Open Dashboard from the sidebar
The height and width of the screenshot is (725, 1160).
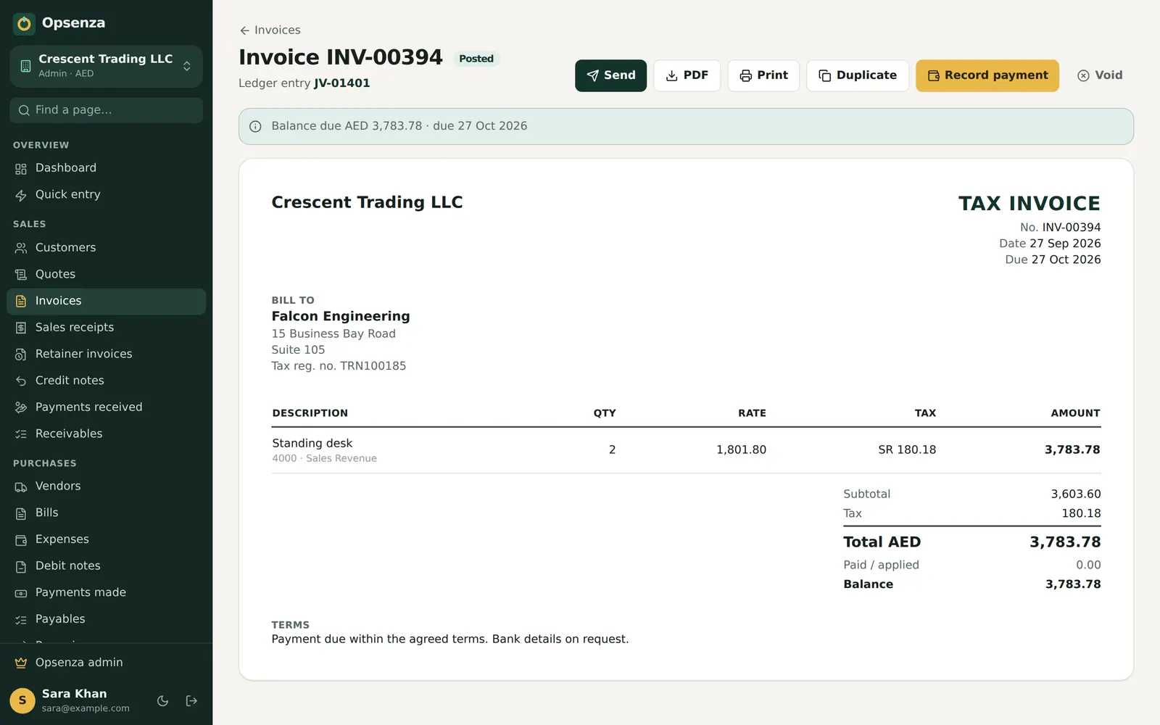pos(106,168)
